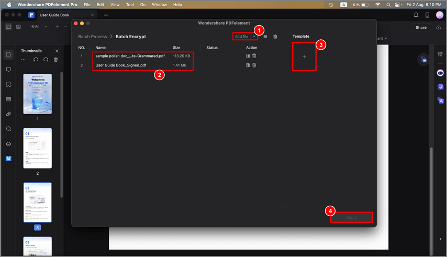This screenshot has height=257, width=447.
Task: Open the Bookmarks panel in sidebar
Action: (x=8, y=84)
